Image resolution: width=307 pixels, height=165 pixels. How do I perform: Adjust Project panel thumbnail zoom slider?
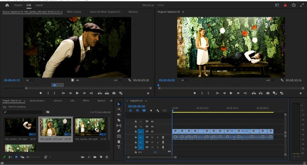coord(34,157)
